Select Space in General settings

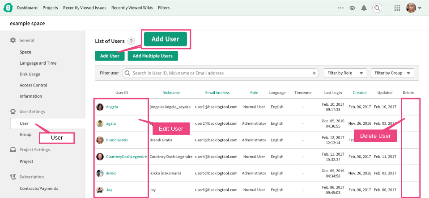click(25, 52)
